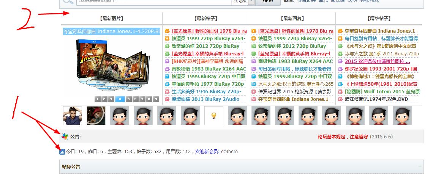Click the blue bar-chart statistics icon
This screenshot has height=174, width=441.
tap(62, 152)
